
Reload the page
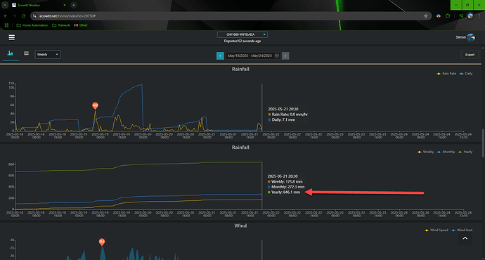coord(23,15)
